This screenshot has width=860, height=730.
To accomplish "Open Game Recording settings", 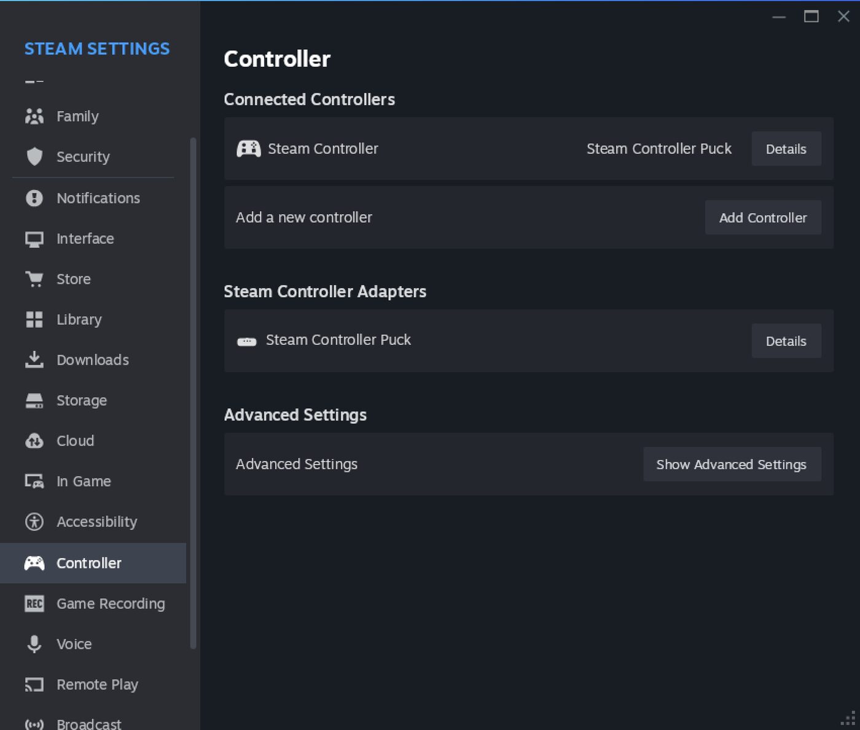I will click(x=93, y=604).
